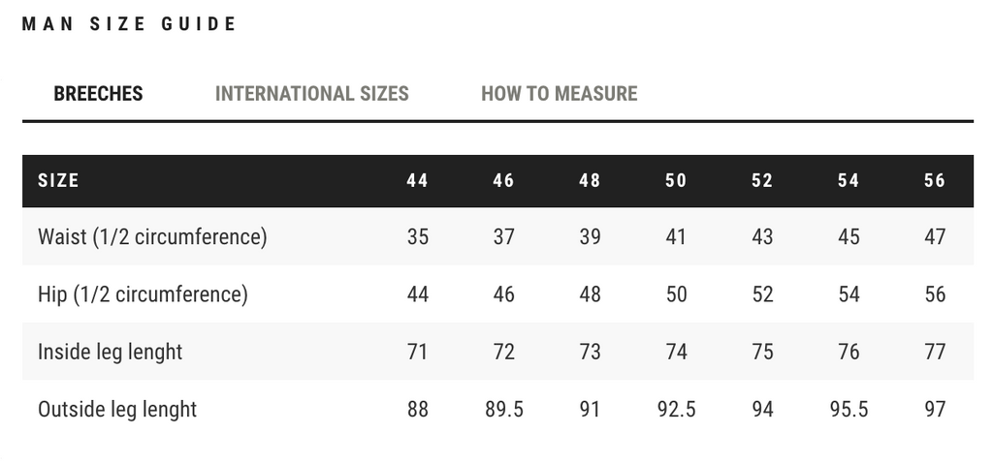Click outside leg value 92.5
This screenshot has width=993, height=463.
(676, 410)
